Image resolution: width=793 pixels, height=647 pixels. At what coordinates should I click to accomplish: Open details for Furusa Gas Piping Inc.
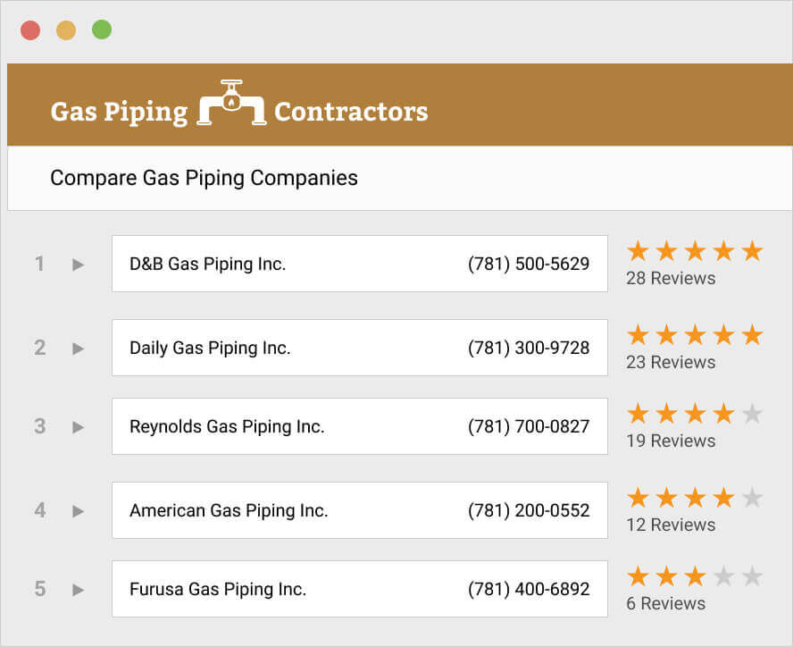coord(78,589)
